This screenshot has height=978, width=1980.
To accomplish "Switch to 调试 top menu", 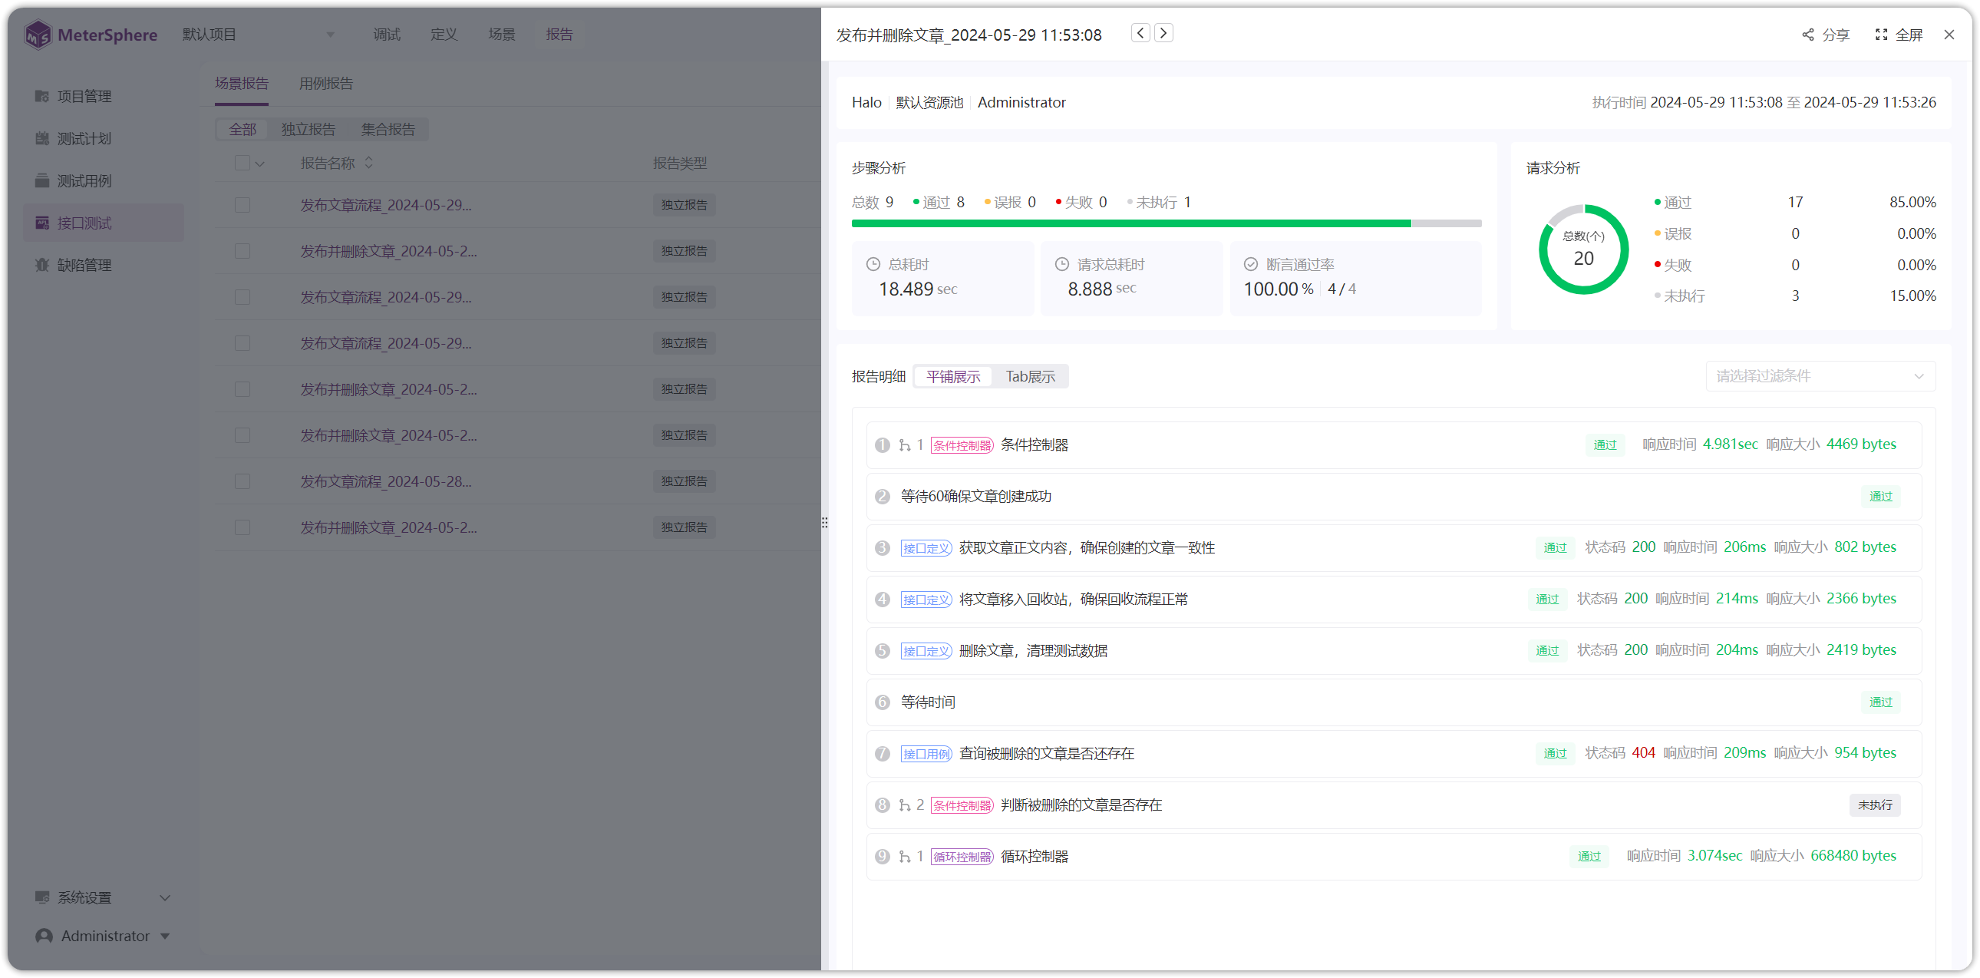I will tap(387, 35).
